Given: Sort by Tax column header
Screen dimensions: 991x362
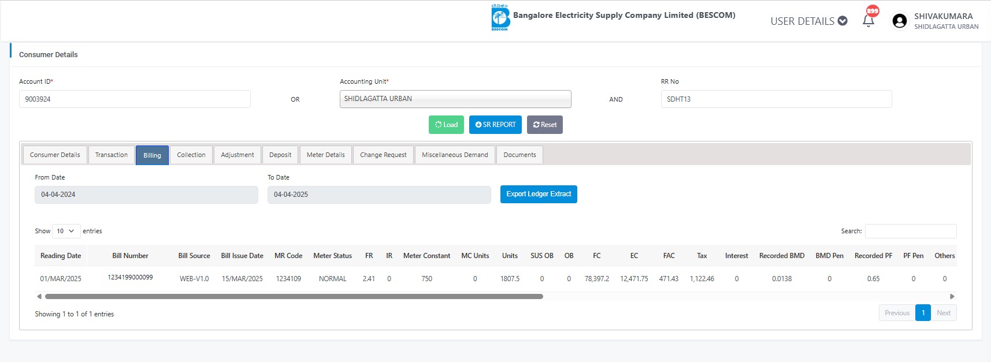Looking at the screenshot, I should tap(702, 256).
